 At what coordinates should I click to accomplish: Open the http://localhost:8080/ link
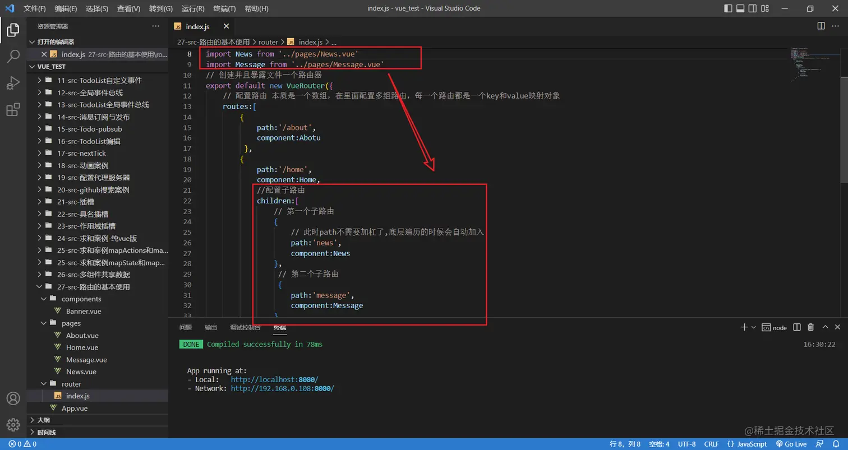pos(274,379)
